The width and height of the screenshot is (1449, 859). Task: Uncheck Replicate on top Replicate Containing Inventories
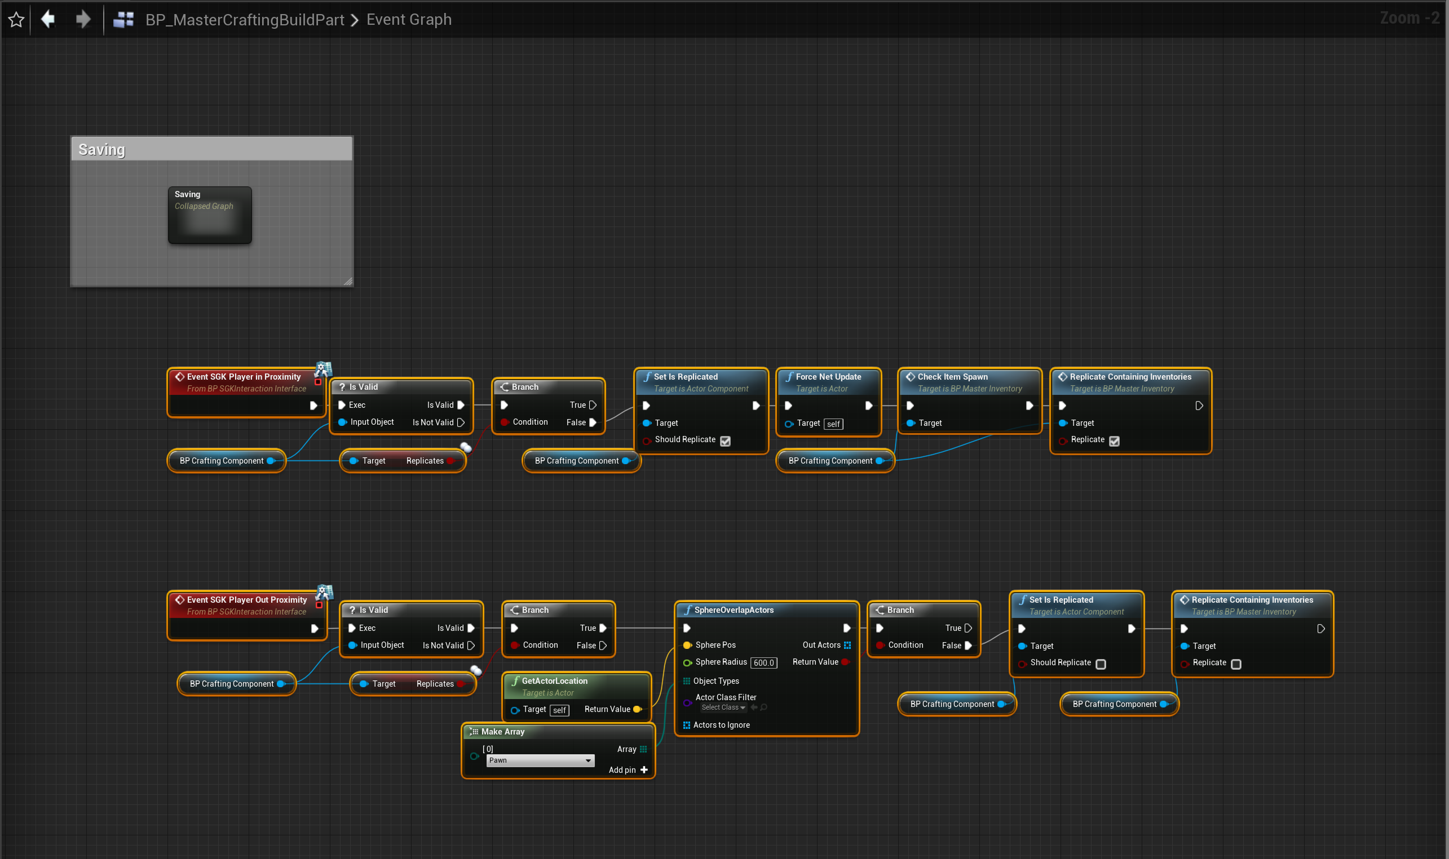pyautogui.click(x=1114, y=441)
